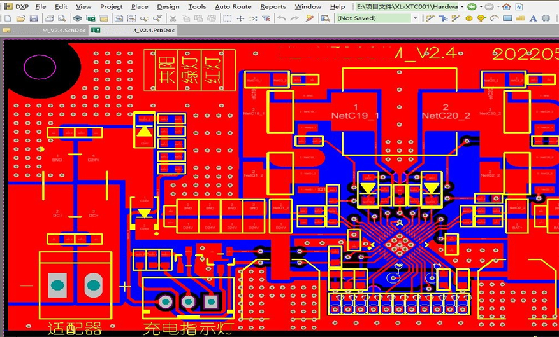The image size is (559, 337).
Task: Click the NetC19_1 pad on PCB
Action: pyautogui.click(x=355, y=111)
